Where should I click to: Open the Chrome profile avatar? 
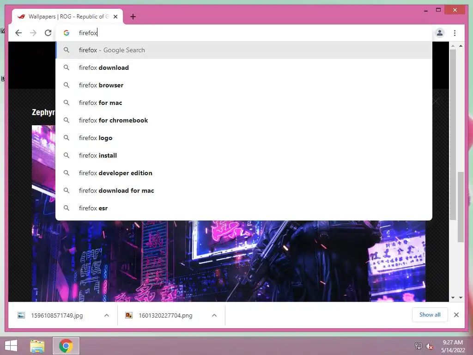(x=440, y=33)
